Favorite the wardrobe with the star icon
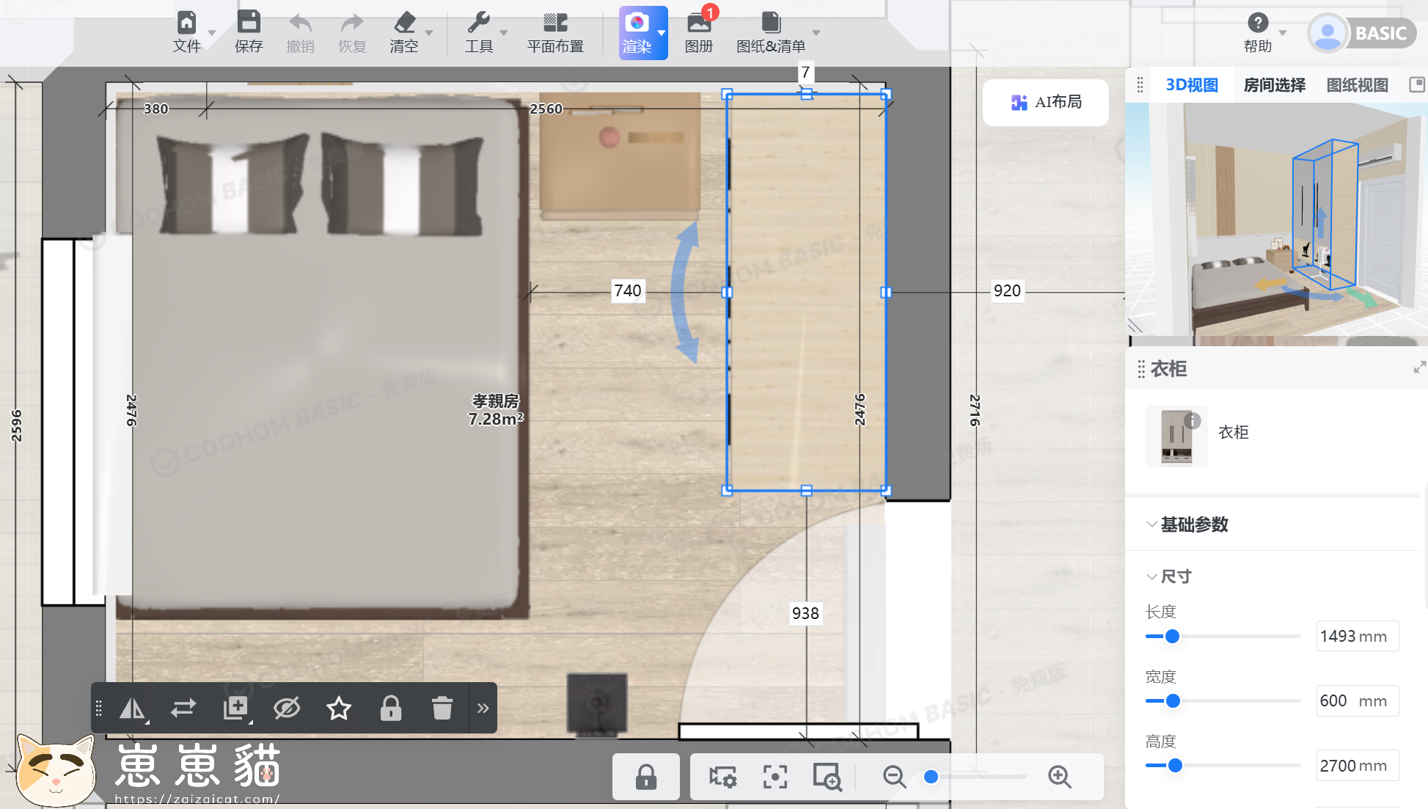Image resolution: width=1428 pixels, height=809 pixels. [x=339, y=708]
